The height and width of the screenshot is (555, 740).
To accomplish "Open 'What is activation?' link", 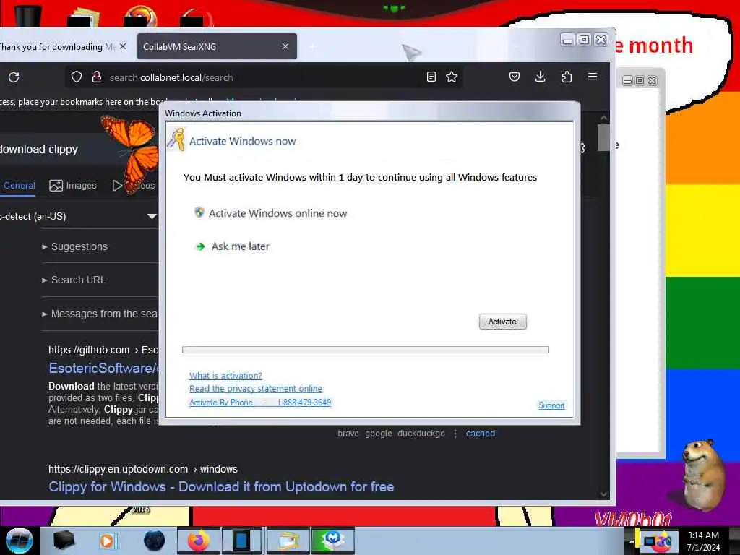I will 225,376.
